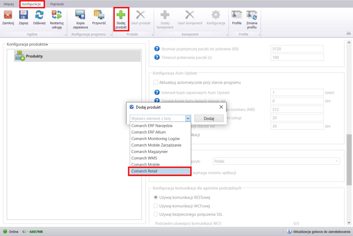353x236 pixels.
Task: Delete component via Usuń komponent
Action: [x=190, y=15]
